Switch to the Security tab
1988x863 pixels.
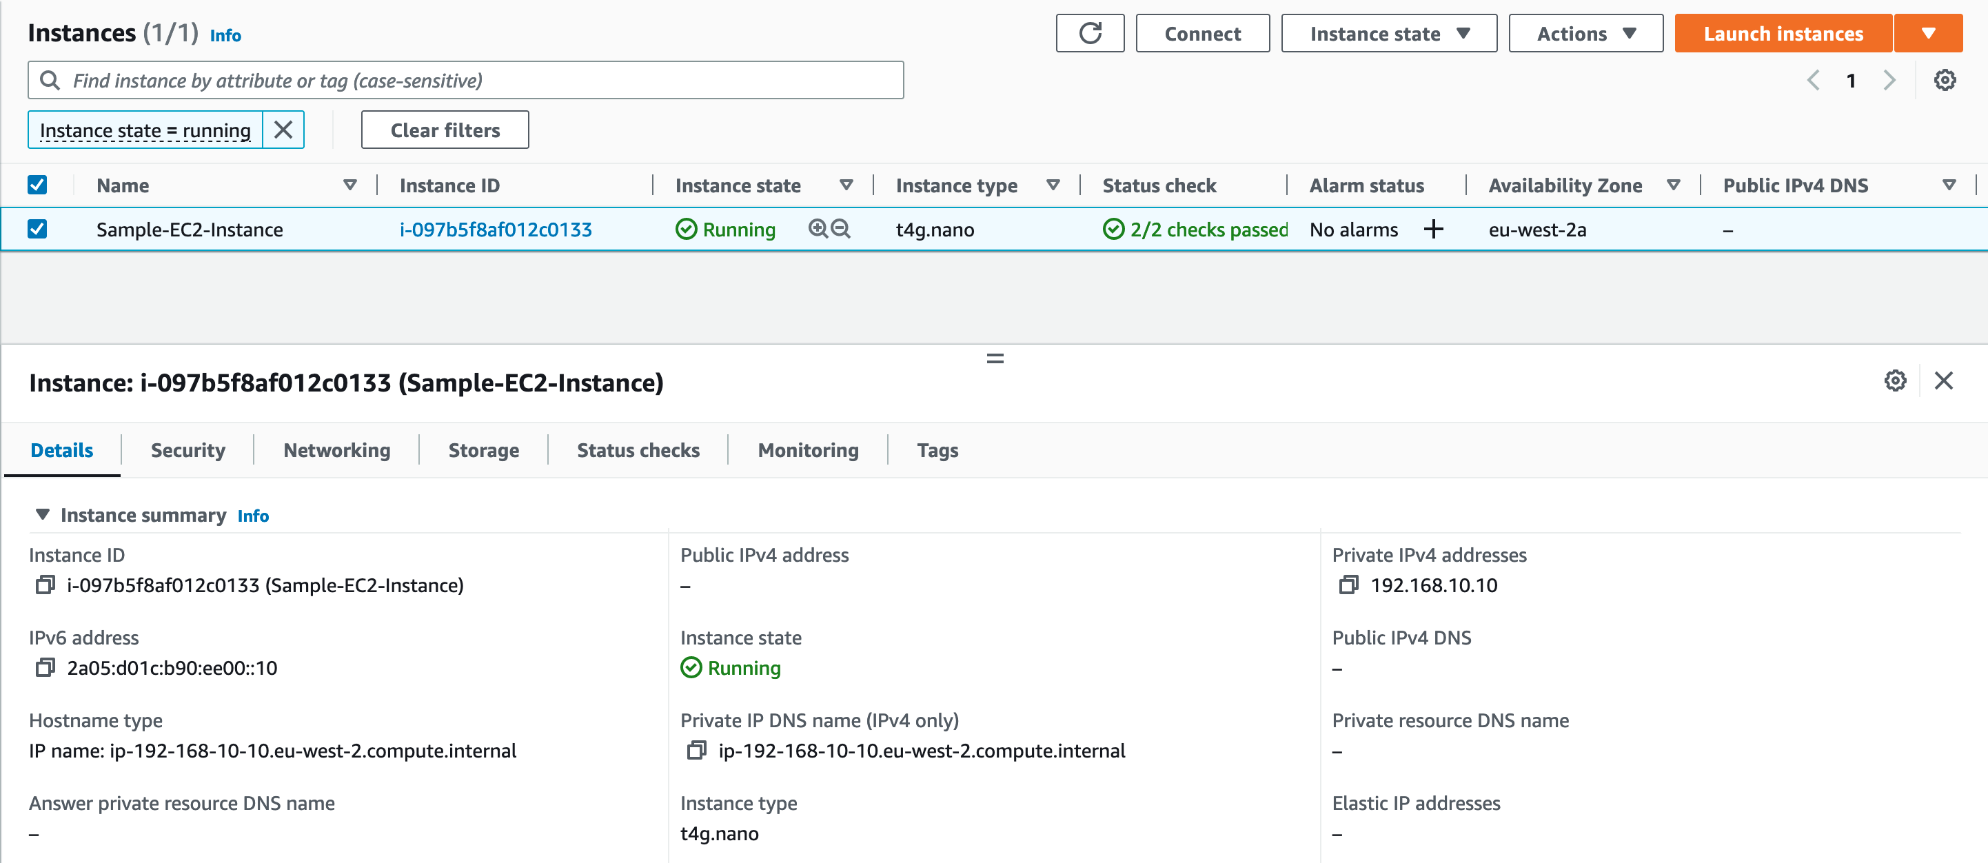coord(187,450)
